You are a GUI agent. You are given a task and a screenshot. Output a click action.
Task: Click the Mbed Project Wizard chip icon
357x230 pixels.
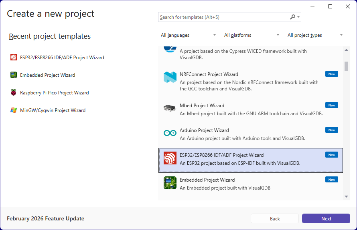pos(170,109)
